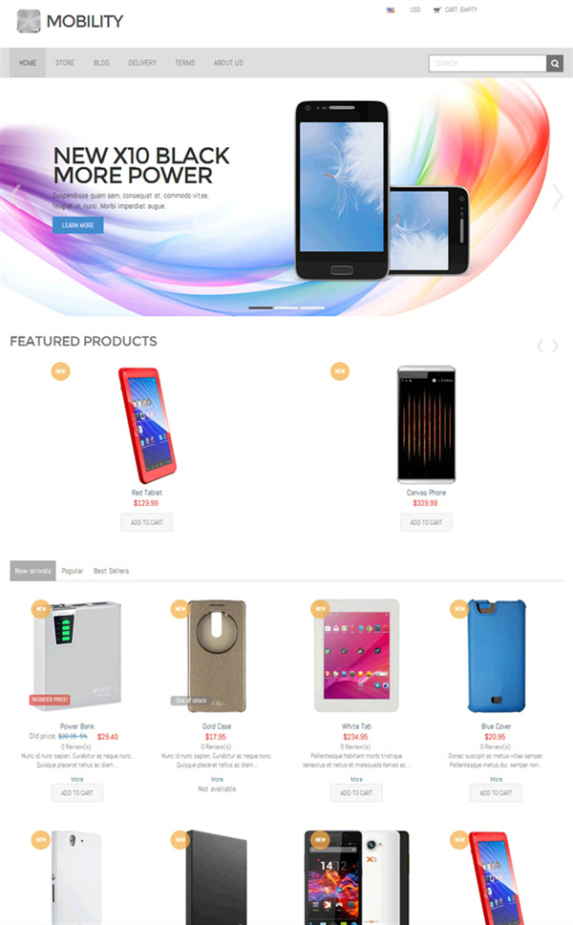Click the search magnifier button
The image size is (573, 925).
(555, 63)
